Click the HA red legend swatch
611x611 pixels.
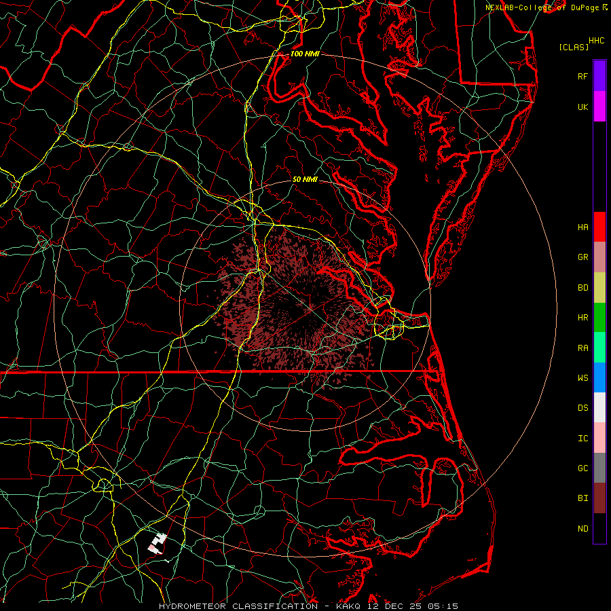point(599,227)
